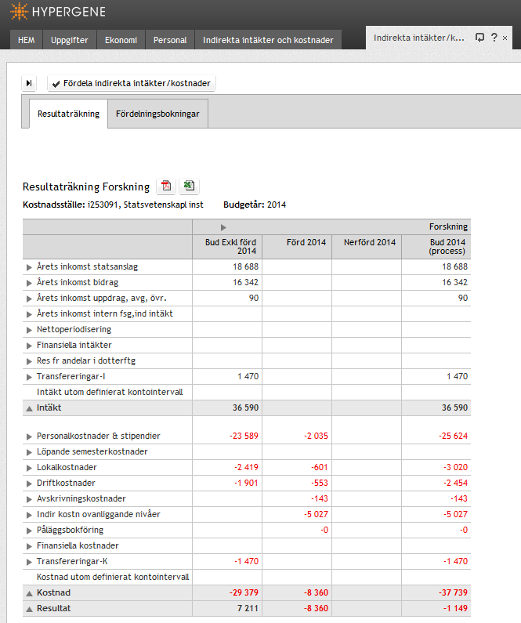Expand Årets inkomst statsanslag row

[29, 267]
